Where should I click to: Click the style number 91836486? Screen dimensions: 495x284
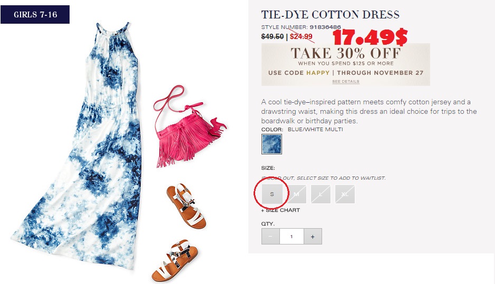[x=325, y=27]
